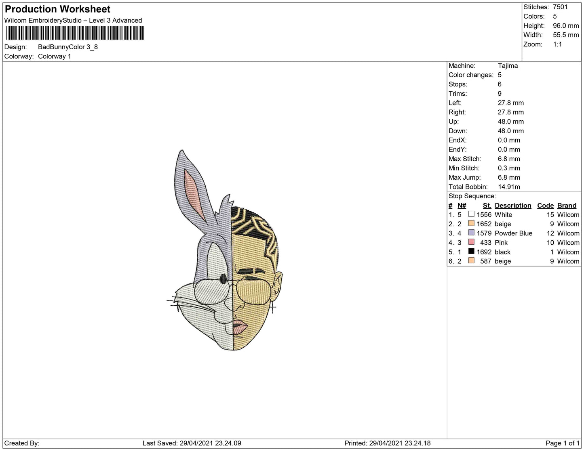This screenshot has height=449, width=584.
Task: Click the Description column header
Action: [x=512, y=206]
